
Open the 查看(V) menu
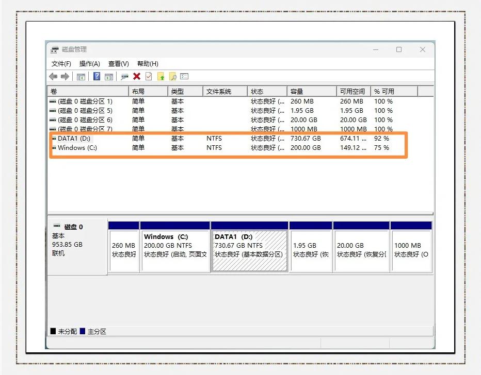point(118,63)
